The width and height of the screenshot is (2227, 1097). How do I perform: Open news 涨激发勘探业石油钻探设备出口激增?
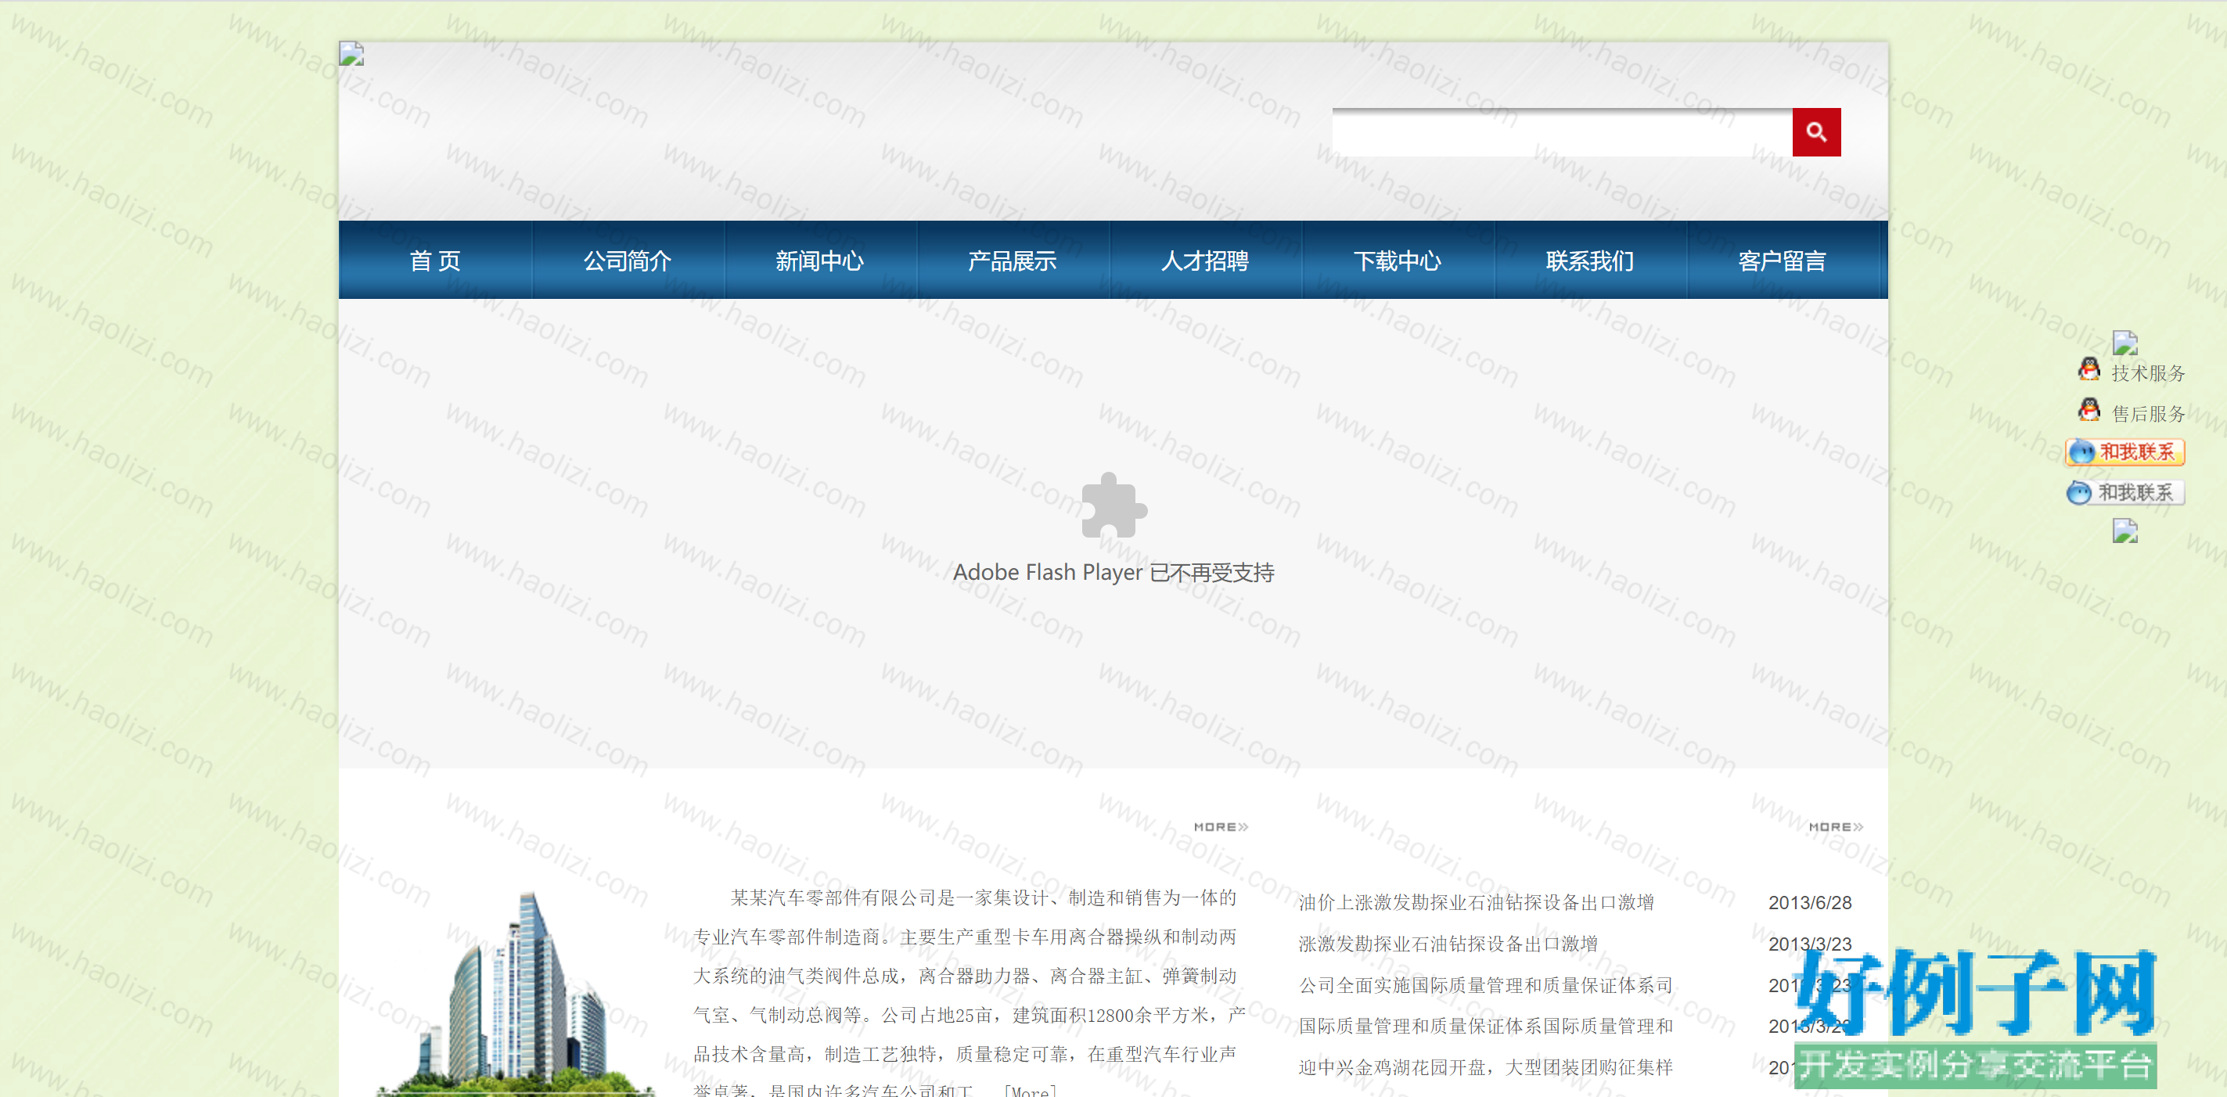point(1448,944)
